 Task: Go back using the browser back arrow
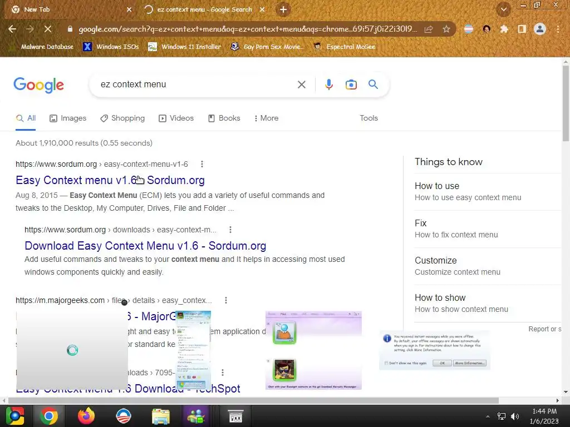tap(12, 29)
